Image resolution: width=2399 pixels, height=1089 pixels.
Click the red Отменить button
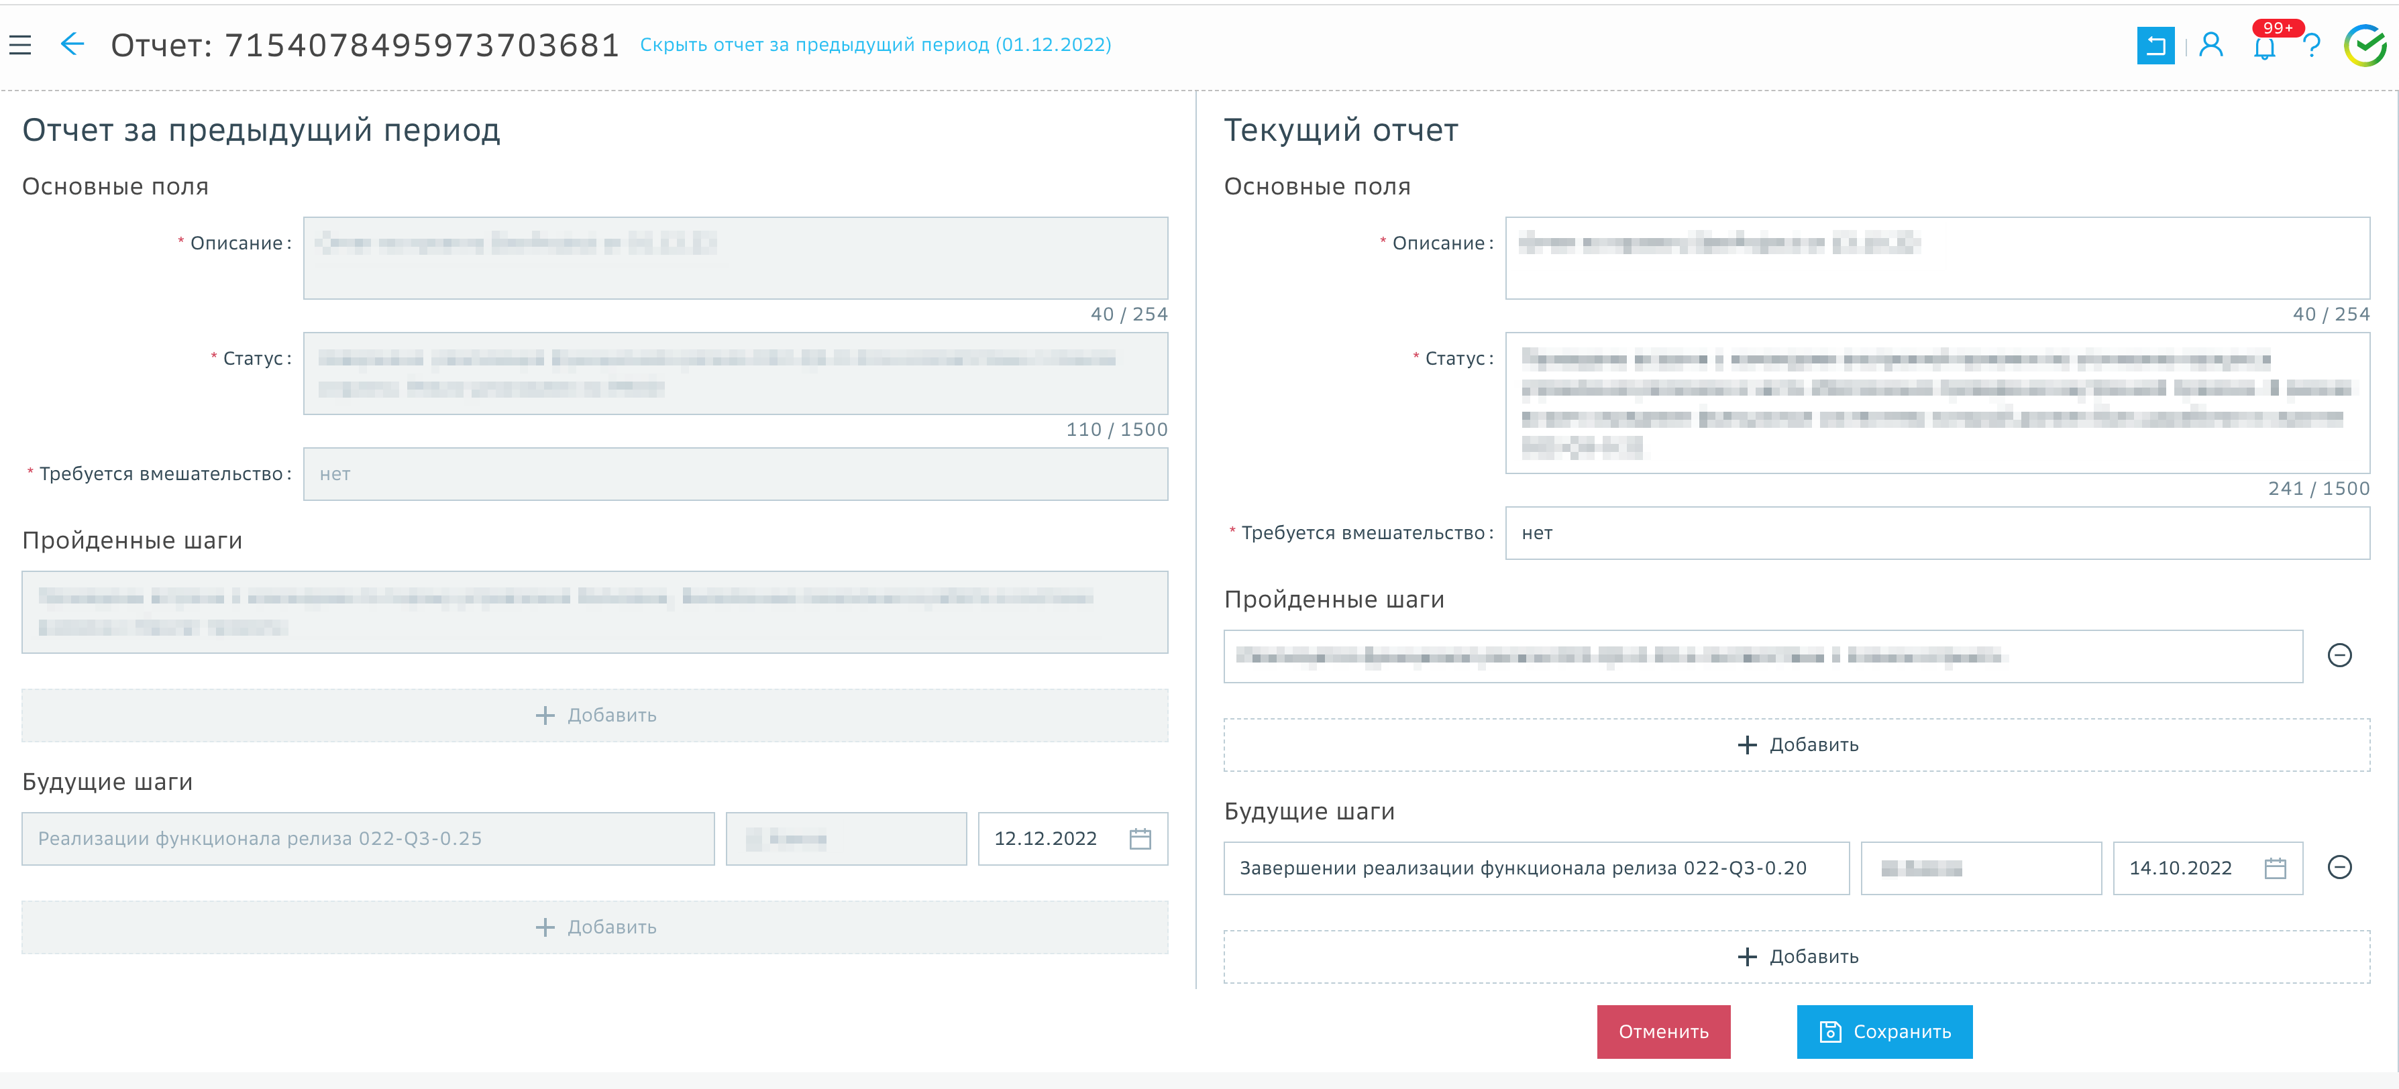click(x=1663, y=1031)
